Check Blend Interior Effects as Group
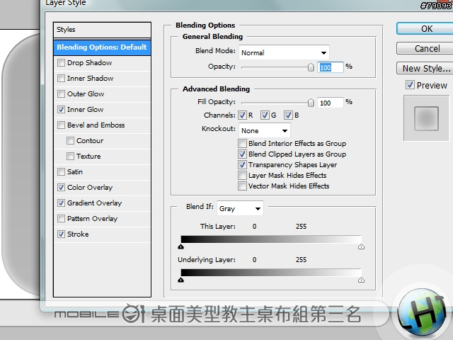453x340 pixels. click(x=242, y=143)
